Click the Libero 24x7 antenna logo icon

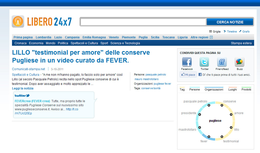tap(18, 22)
